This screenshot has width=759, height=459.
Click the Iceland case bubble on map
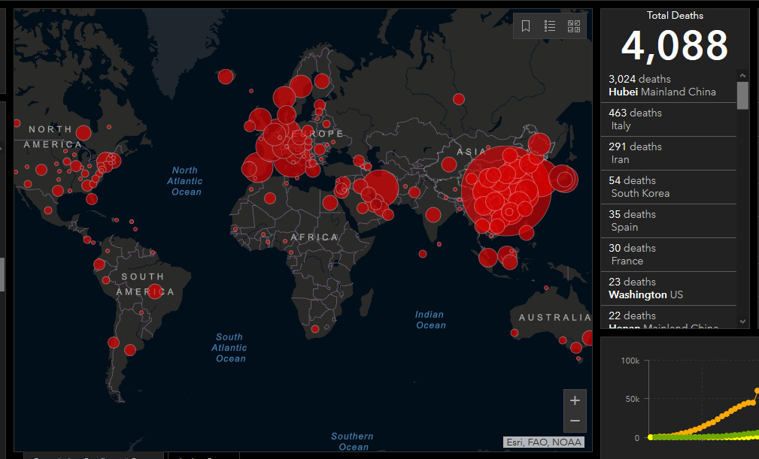226,77
